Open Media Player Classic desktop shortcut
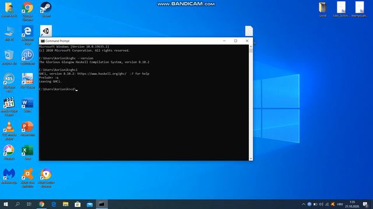The width and height of the screenshot is (373, 209). tap(9, 106)
